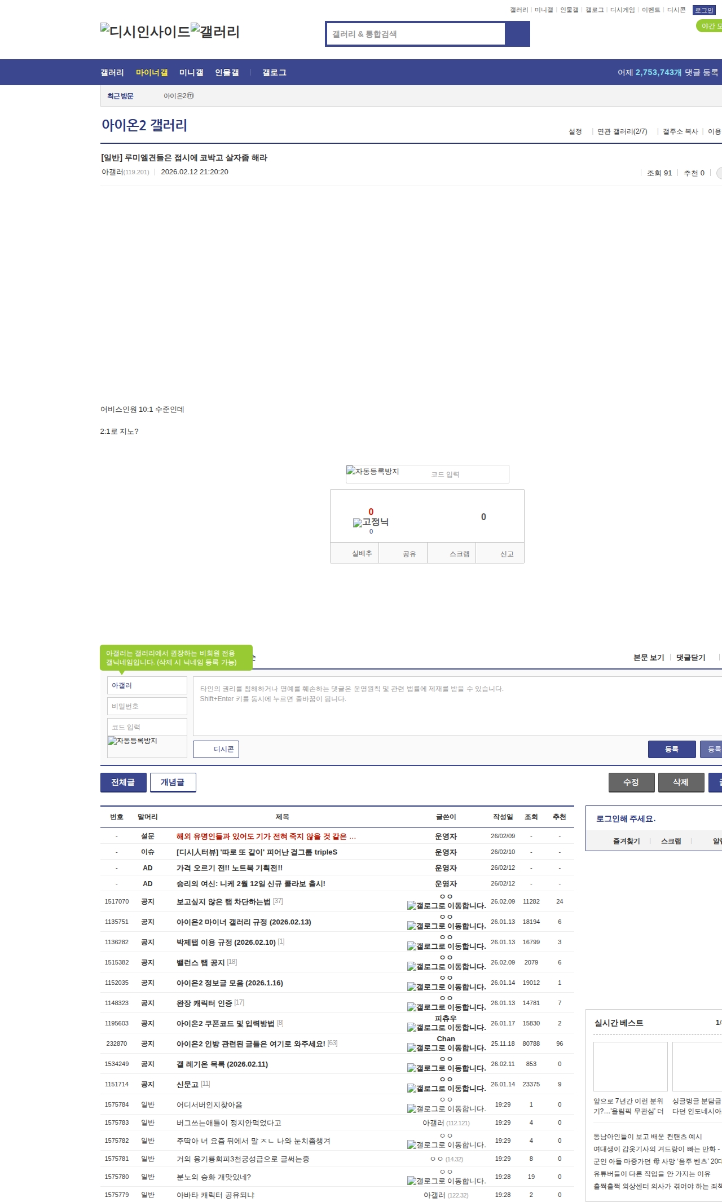This screenshot has width=722, height=1202.
Task: Click the 자동등록방지 captcha image above recommend box
Action: [373, 472]
